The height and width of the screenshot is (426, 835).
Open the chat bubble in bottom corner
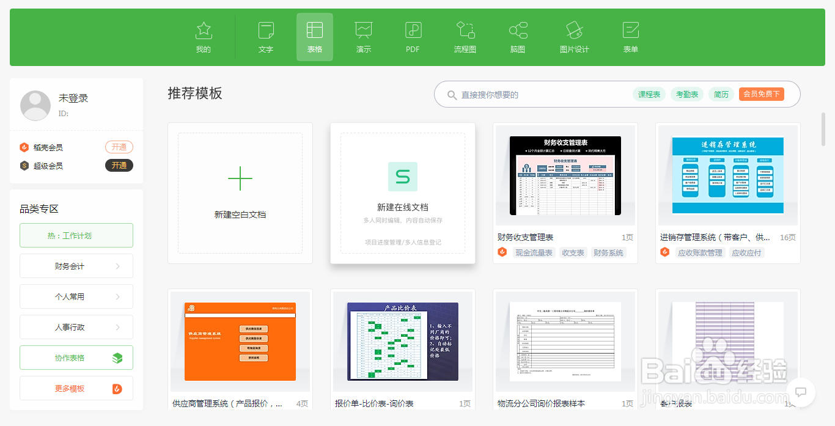(801, 393)
